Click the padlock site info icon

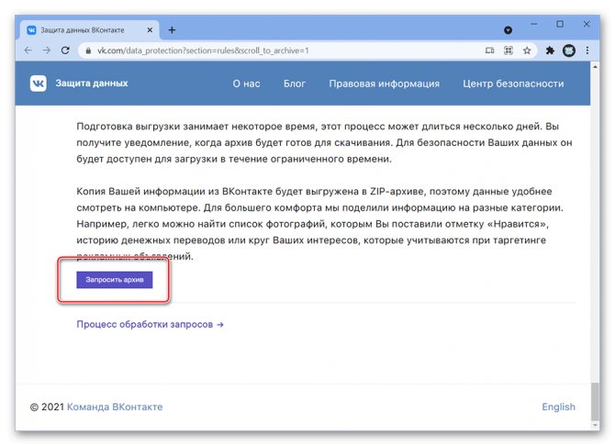(89, 50)
